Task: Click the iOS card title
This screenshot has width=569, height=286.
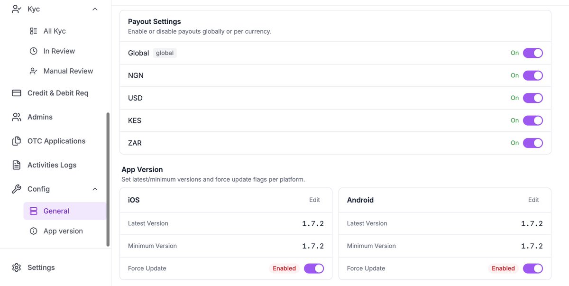Action: coord(134,200)
